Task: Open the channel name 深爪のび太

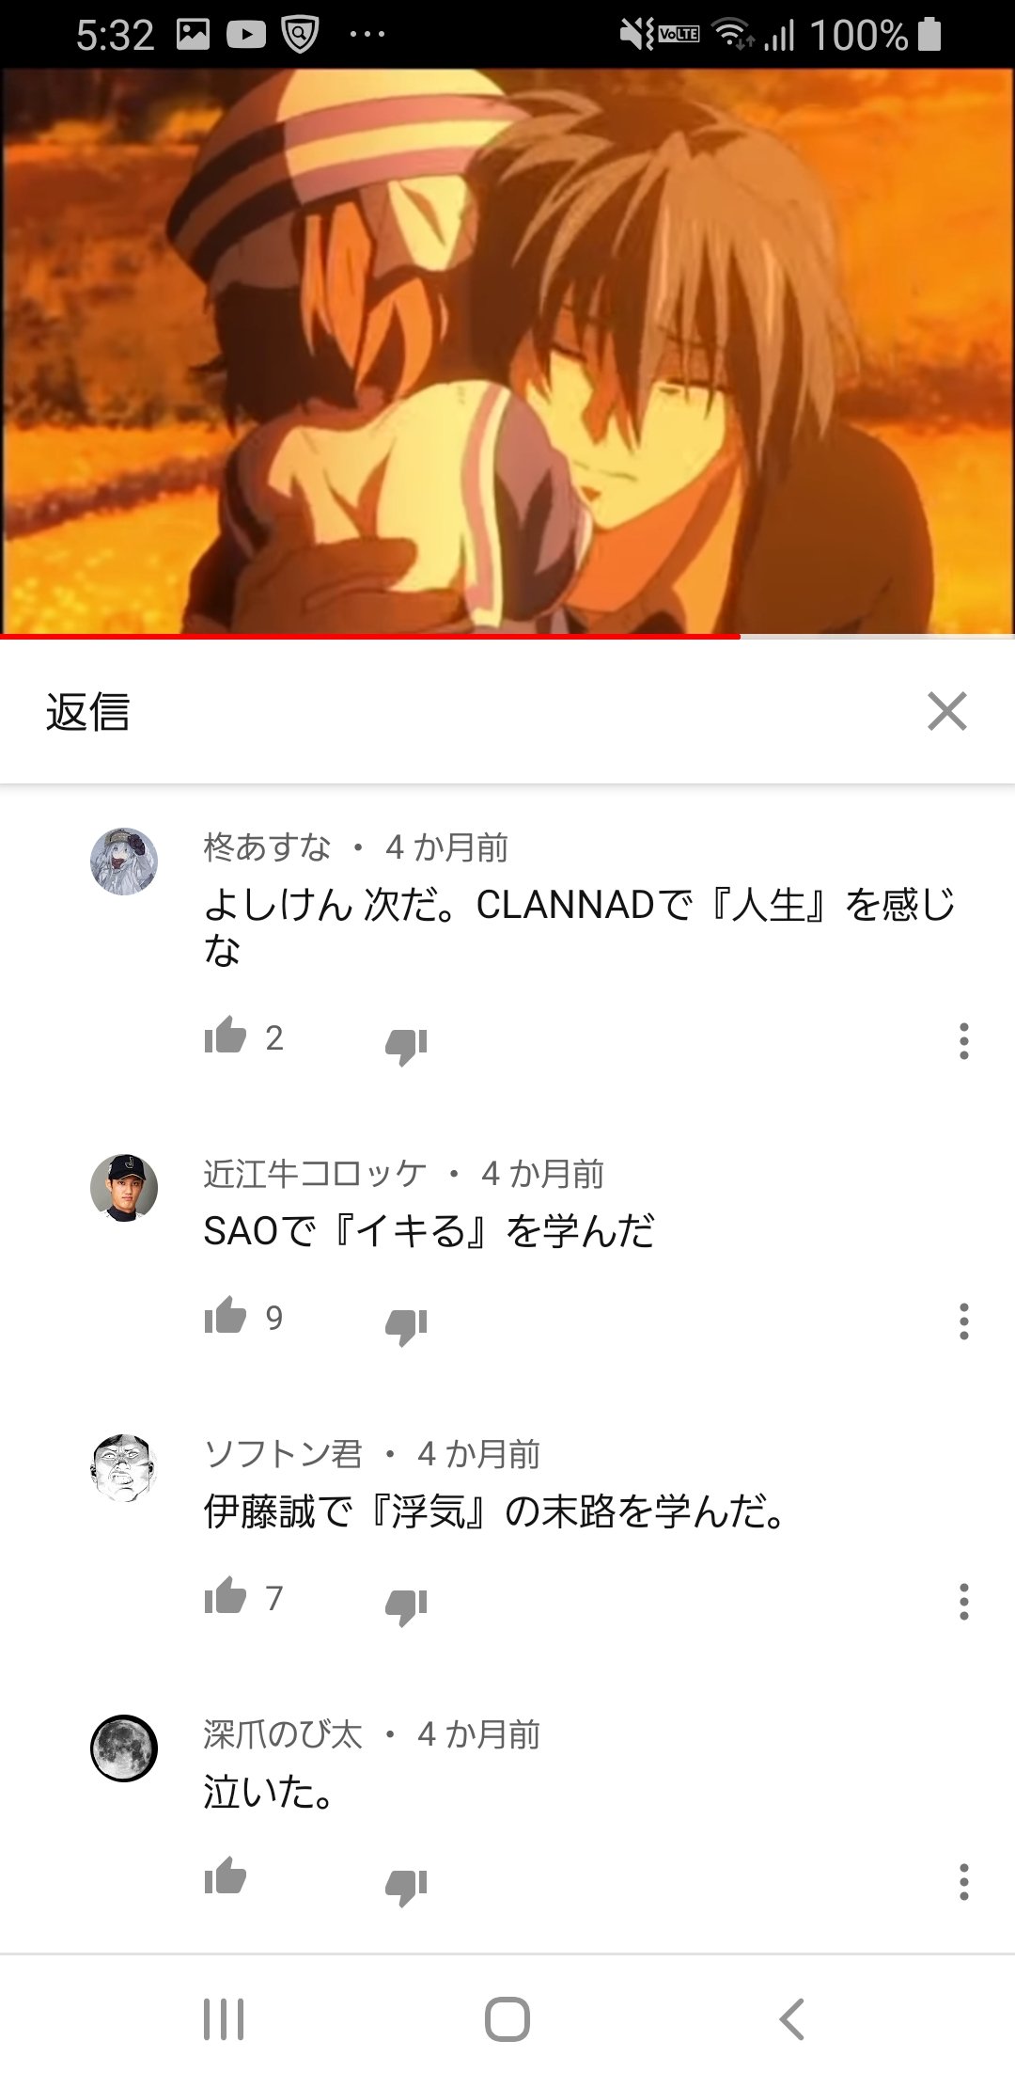Action: [x=283, y=1734]
